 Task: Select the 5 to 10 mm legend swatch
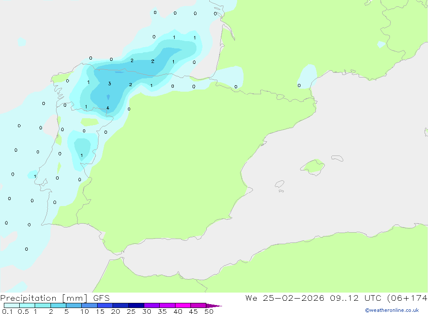(74, 305)
